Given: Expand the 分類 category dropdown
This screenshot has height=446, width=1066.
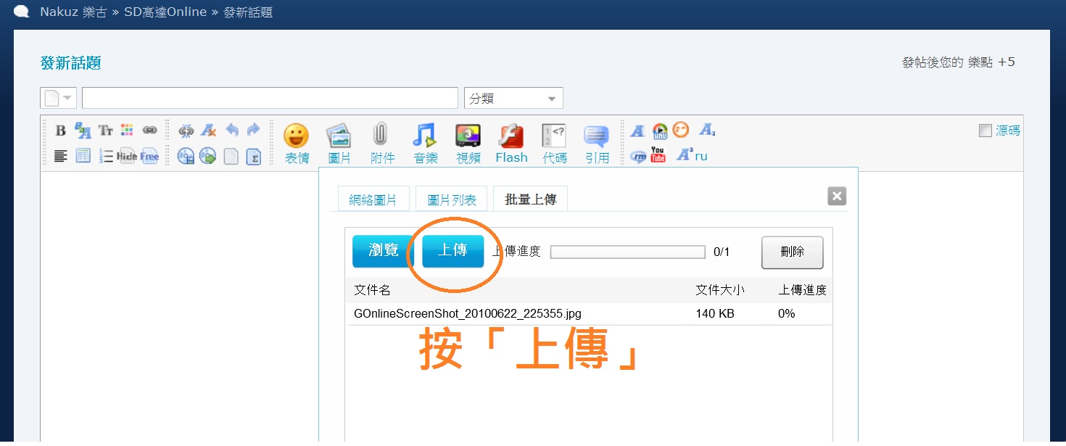Looking at the screenshot, I should tap(513, 99).
